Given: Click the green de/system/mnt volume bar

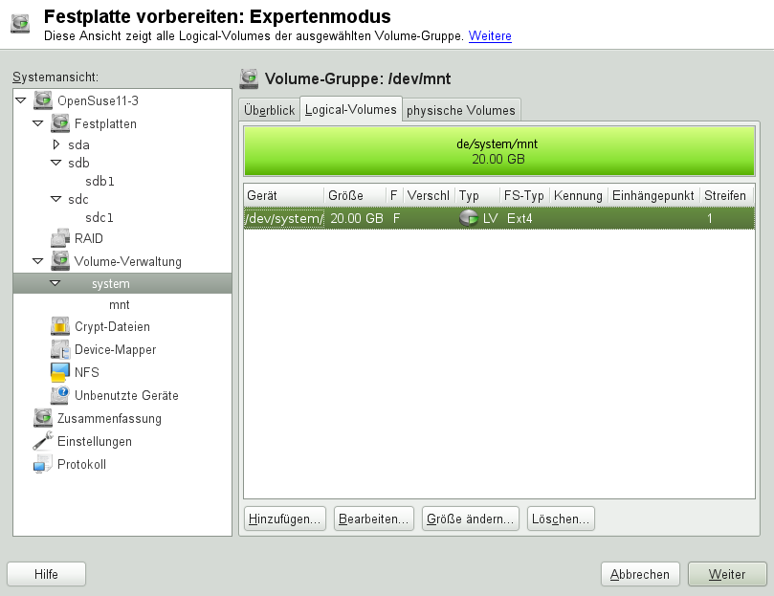Looking at the screenshot, I should pyautogui.click(x=498, y=150).
